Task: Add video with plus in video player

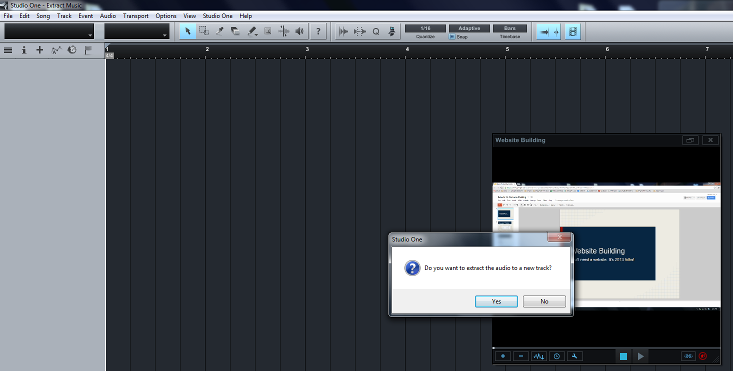Action: coord(502,356)
